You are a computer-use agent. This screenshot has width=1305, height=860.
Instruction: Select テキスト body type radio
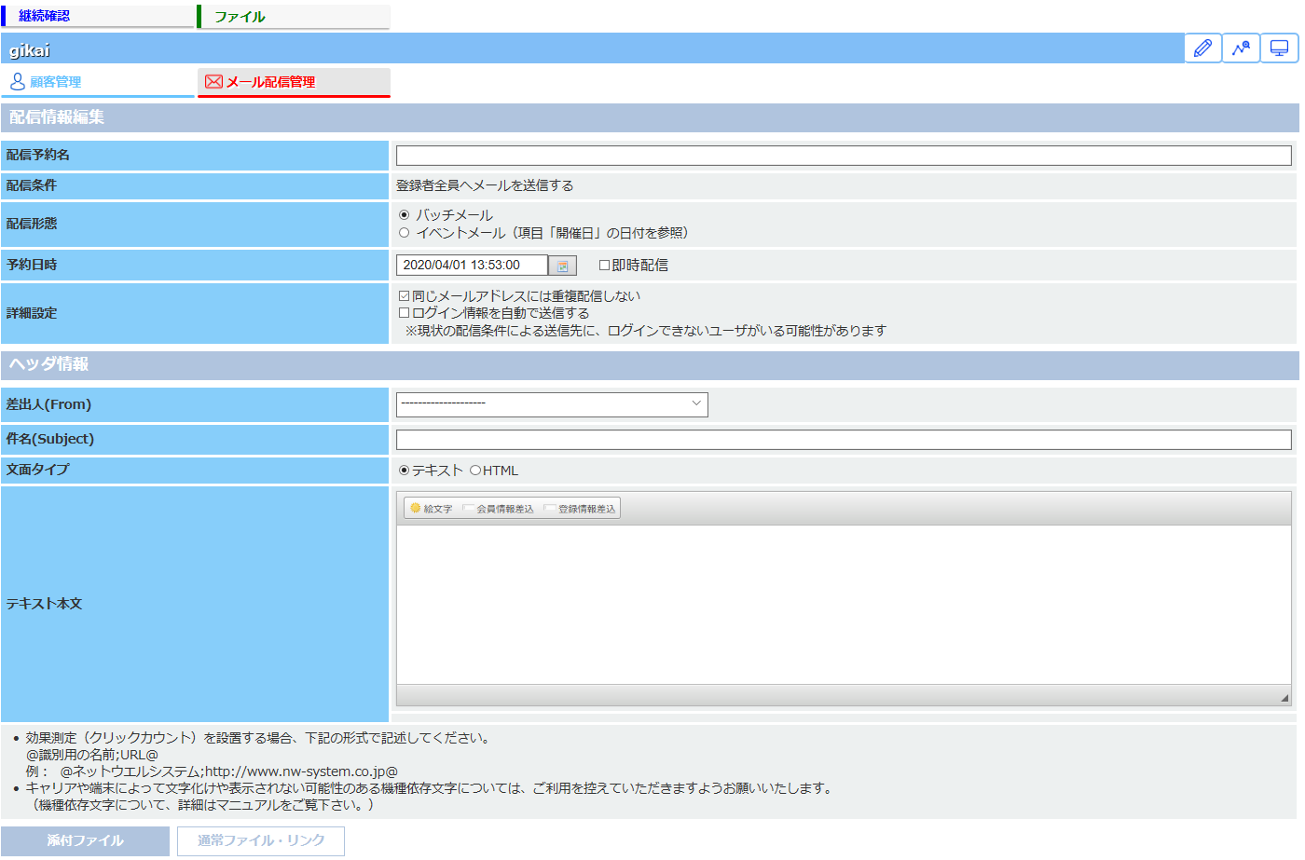(404, 471)
